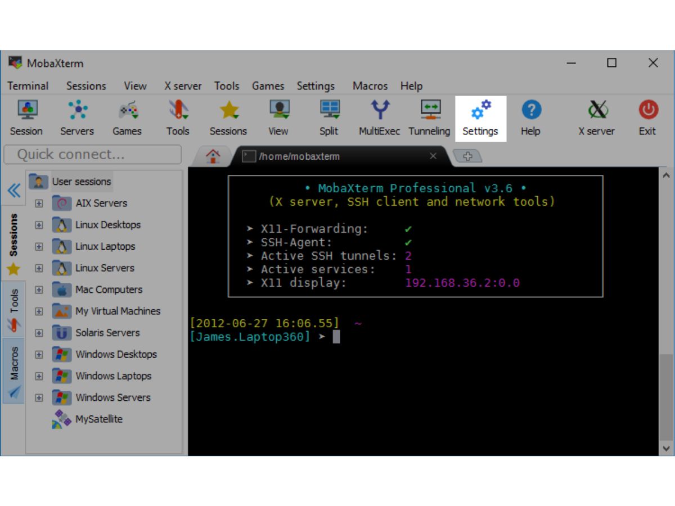Open the Sessions star toolbar icon
Screen dimensions: 675x506
click(x=228, y=118)
